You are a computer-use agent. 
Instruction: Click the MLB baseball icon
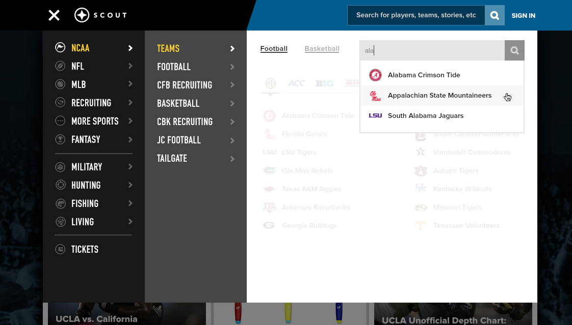(60, 84)
